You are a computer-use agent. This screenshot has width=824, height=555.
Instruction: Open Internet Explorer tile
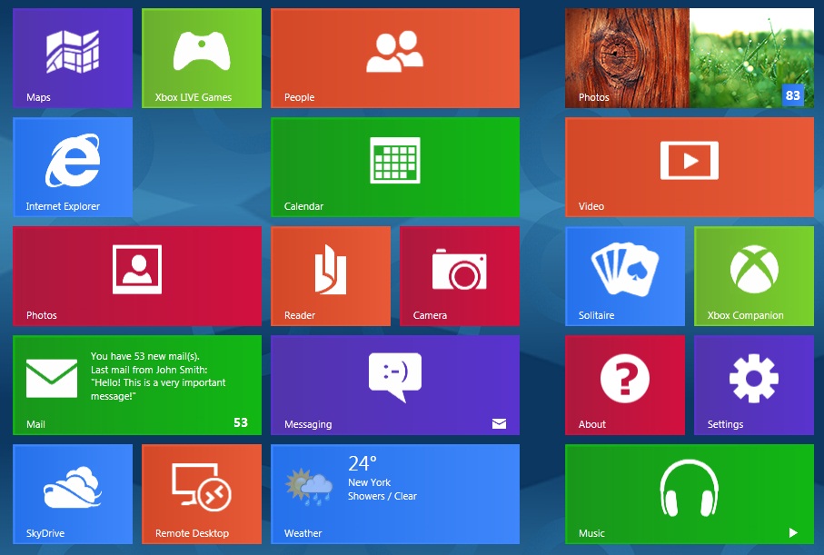(x=73, y=167)
